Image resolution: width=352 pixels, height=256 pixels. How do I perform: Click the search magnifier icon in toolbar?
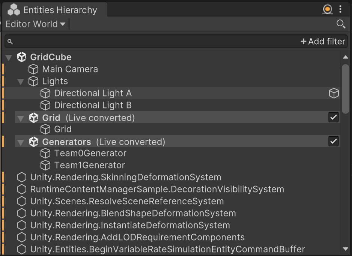340,24
